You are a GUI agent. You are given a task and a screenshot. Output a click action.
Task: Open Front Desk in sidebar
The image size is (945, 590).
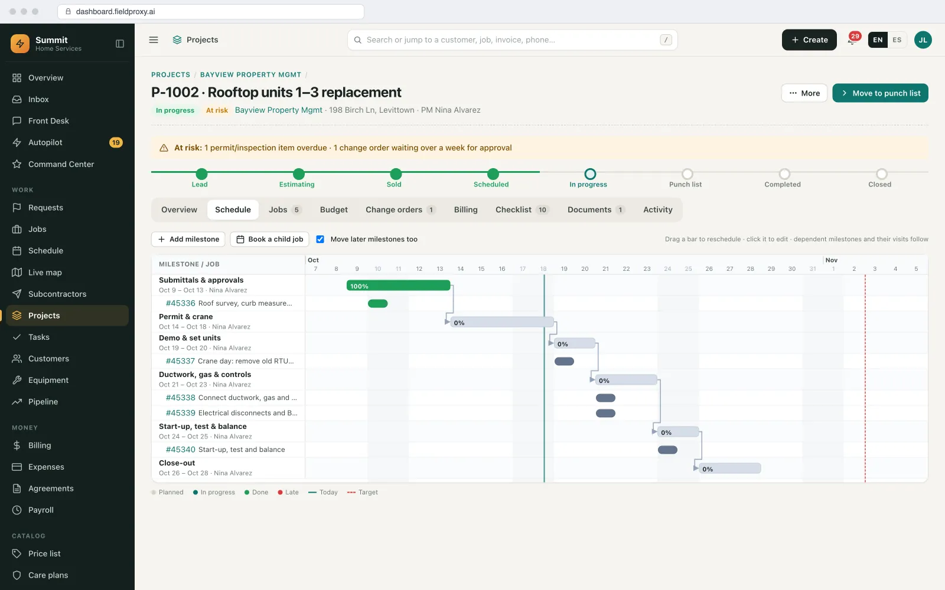coord(67,121)
